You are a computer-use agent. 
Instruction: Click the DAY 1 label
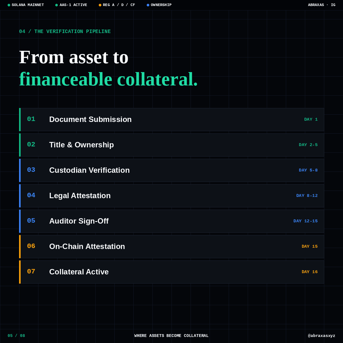pos(311,119)
